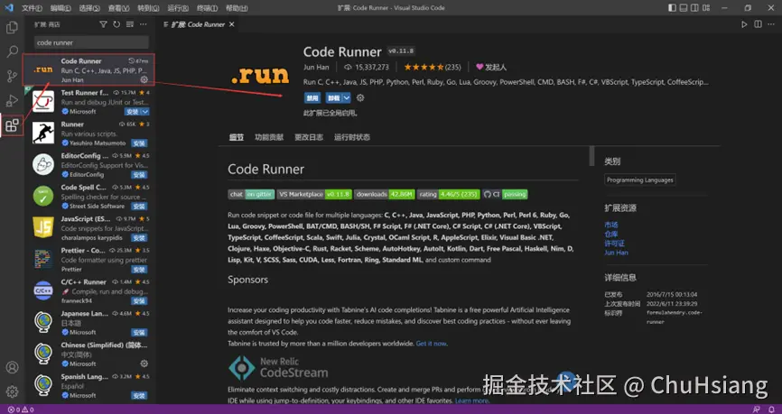The height and width of the screenshot is (414, 782).
Task: Open gear menu on Chinese (Simplified) item
Action: [x=144, y=363]
